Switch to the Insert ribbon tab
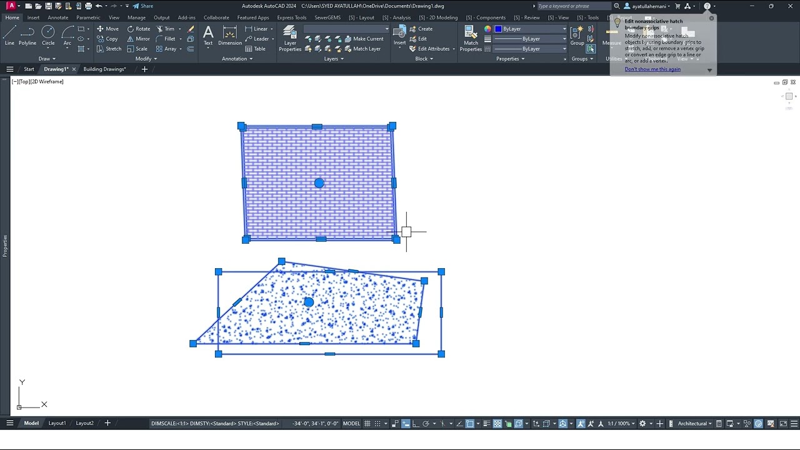This screenshot has height=450, width=800. click(x=33, y=17)
